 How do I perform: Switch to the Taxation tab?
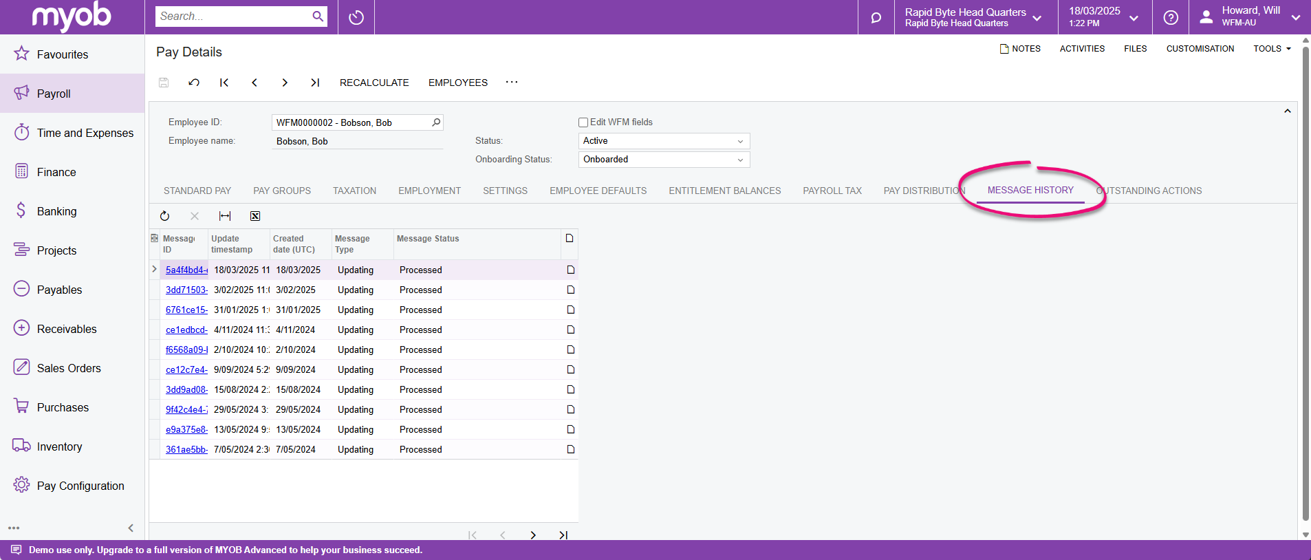click(x=354, y=191)
